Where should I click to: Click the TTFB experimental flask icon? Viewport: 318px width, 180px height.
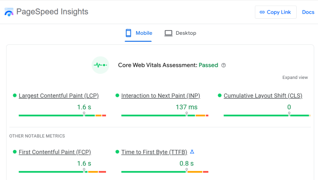192,152
